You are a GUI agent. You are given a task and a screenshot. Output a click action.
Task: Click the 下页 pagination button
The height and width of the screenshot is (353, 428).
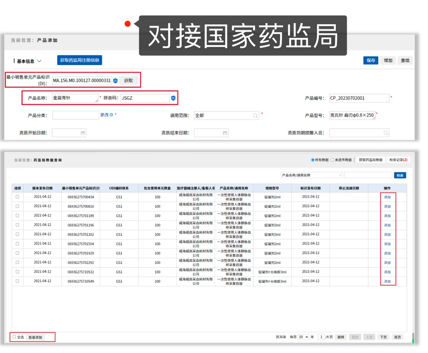click(x=384, y=337)
